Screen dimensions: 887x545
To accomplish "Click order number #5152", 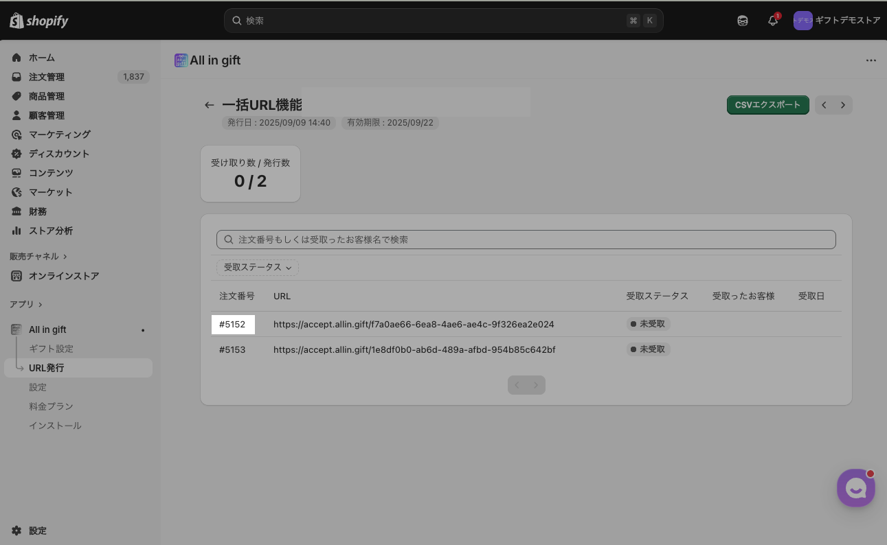I will click(x=232, y=324).
